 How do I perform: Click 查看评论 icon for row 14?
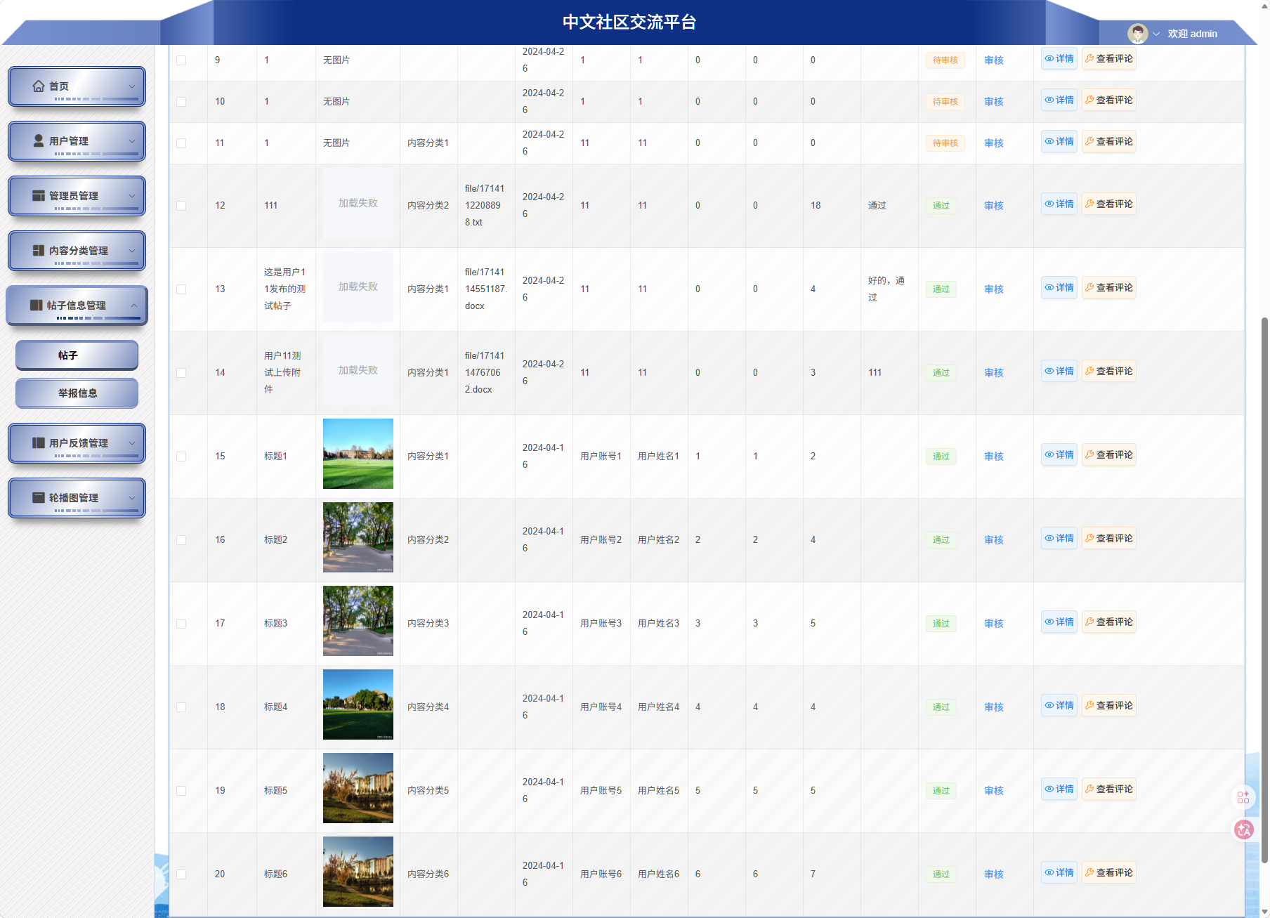pyautogui.click(x=1089, y=371)
